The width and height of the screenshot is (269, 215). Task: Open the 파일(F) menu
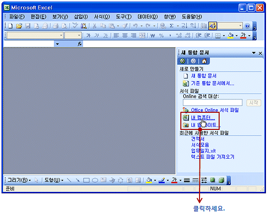[x=17, y=17]
